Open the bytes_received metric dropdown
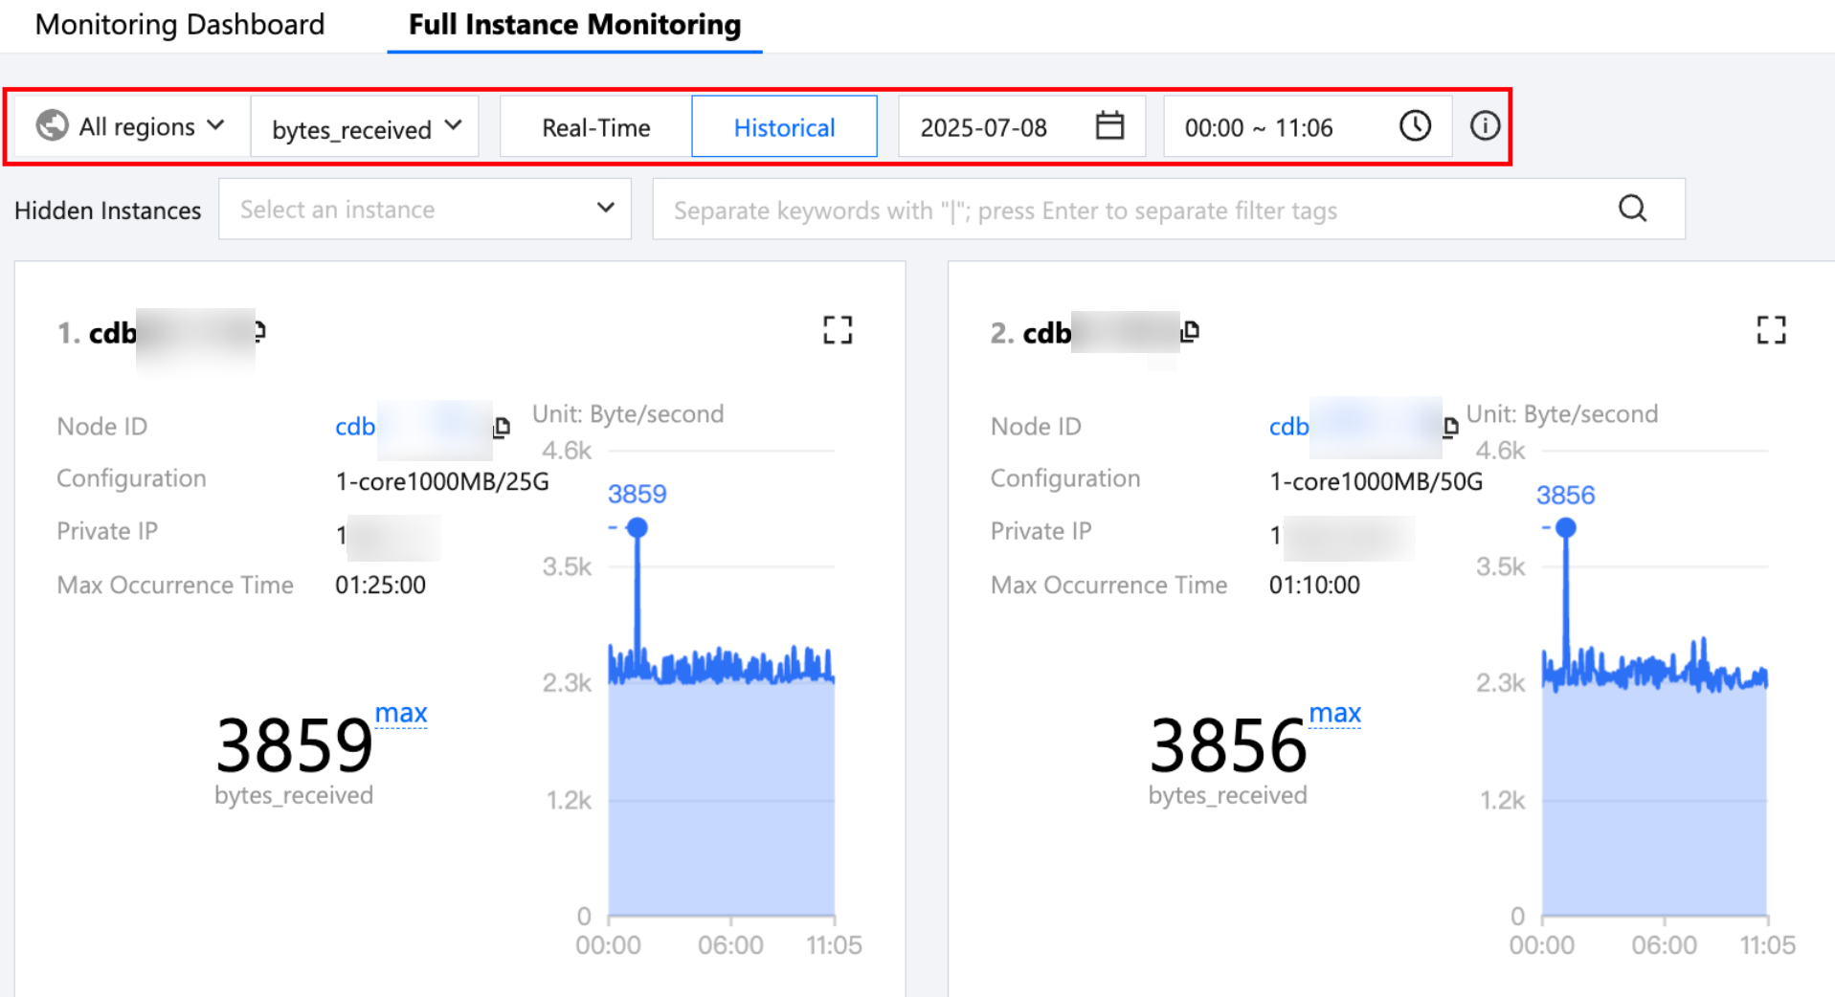 point(365,127)
